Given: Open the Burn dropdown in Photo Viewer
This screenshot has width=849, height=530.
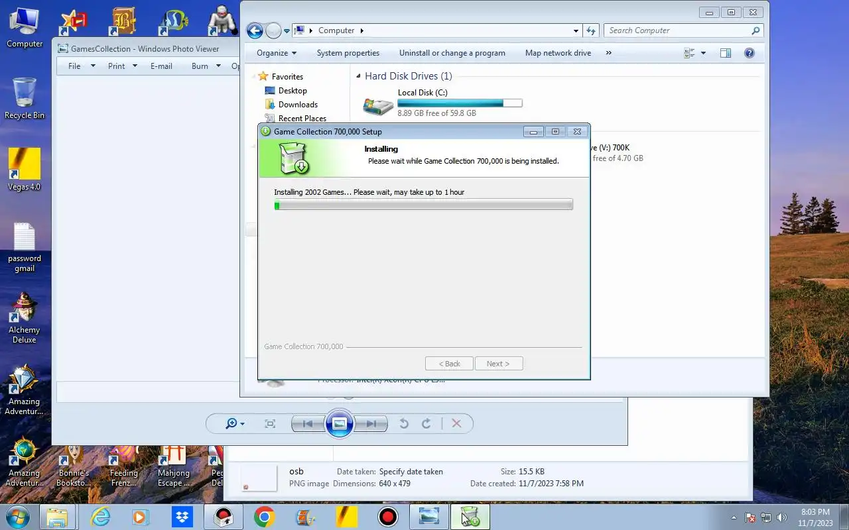Looking at the screenshot, I should click(x=220, y=66).
